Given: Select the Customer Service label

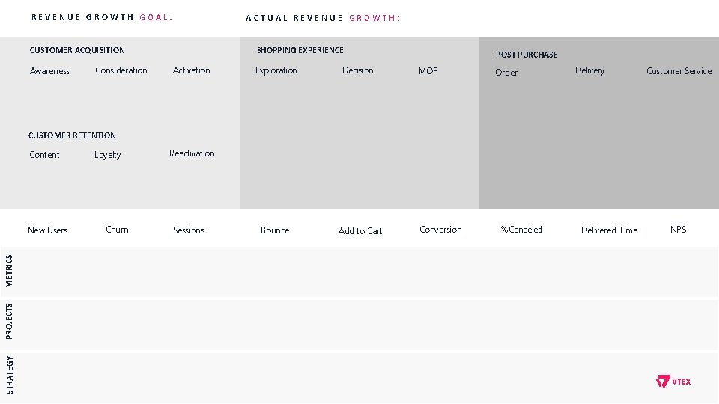Looking at the screenshot, I should [679, 71].
